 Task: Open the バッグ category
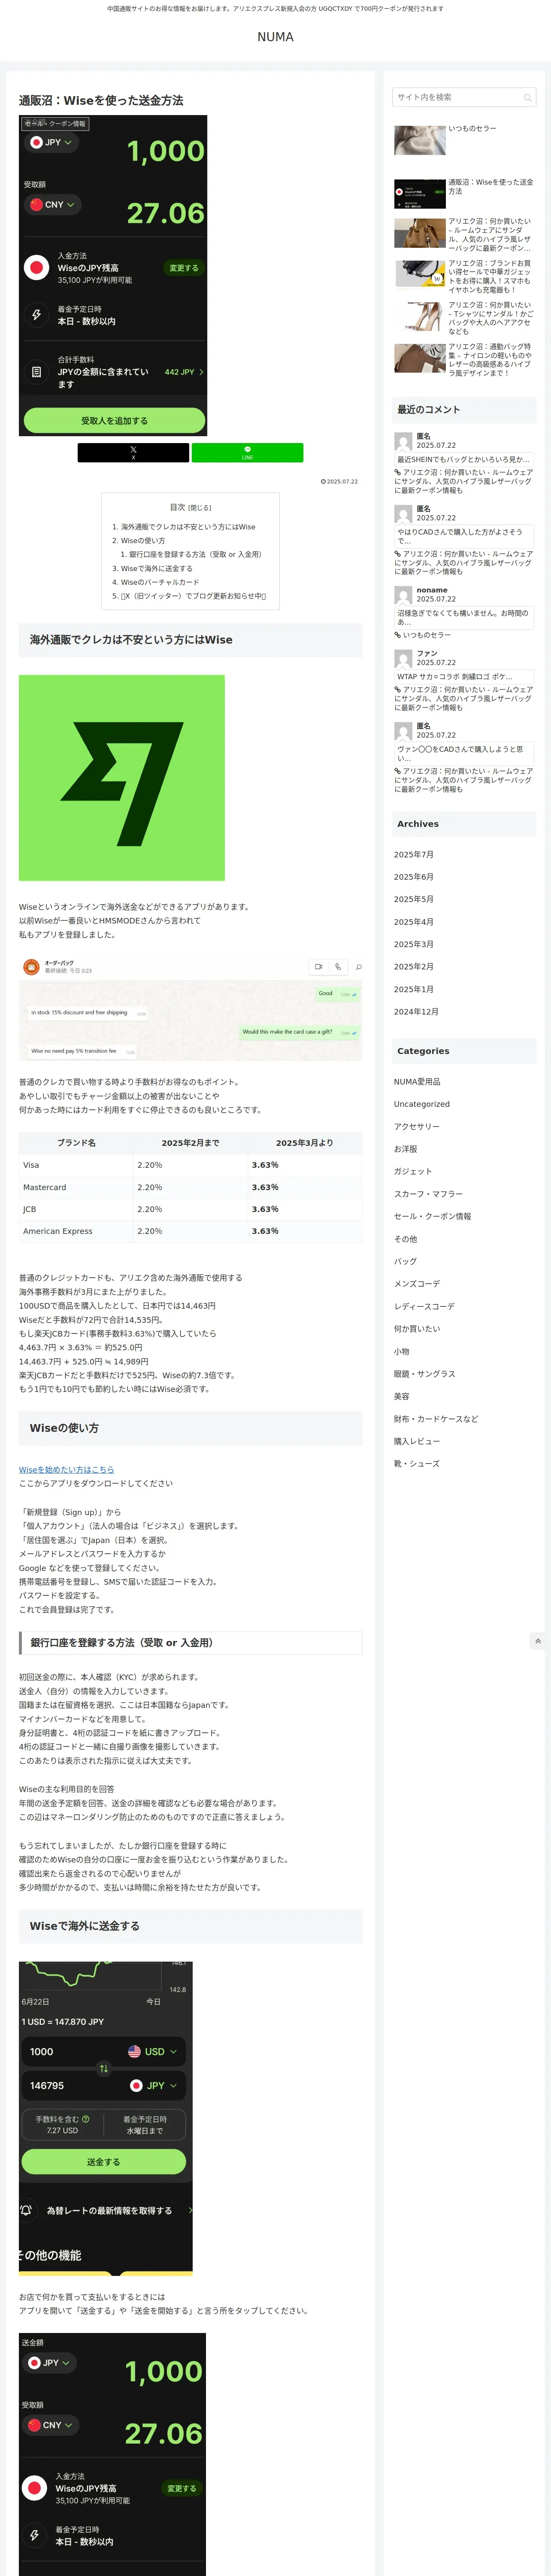click(x=405, y=1261)
